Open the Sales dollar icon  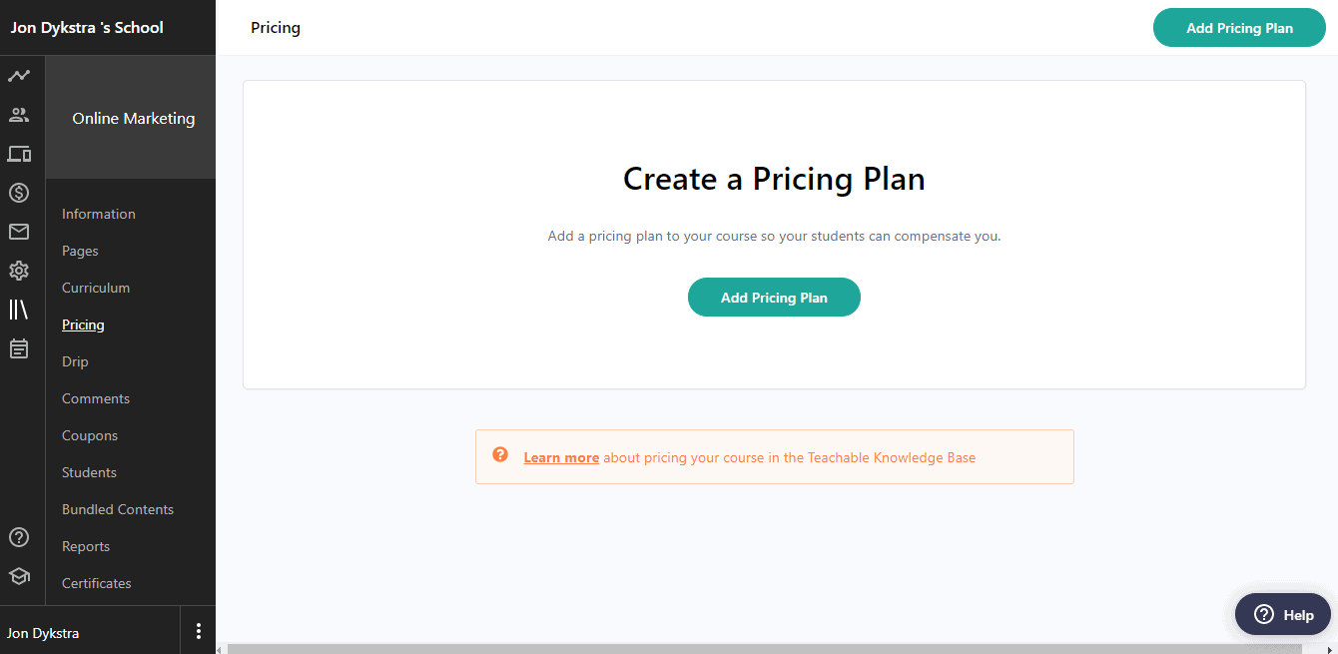(x=19, y=193)
